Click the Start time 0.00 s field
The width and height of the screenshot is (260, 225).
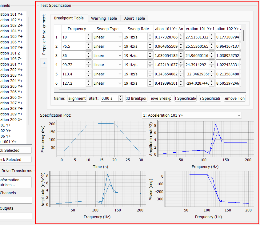coord(110,98)
